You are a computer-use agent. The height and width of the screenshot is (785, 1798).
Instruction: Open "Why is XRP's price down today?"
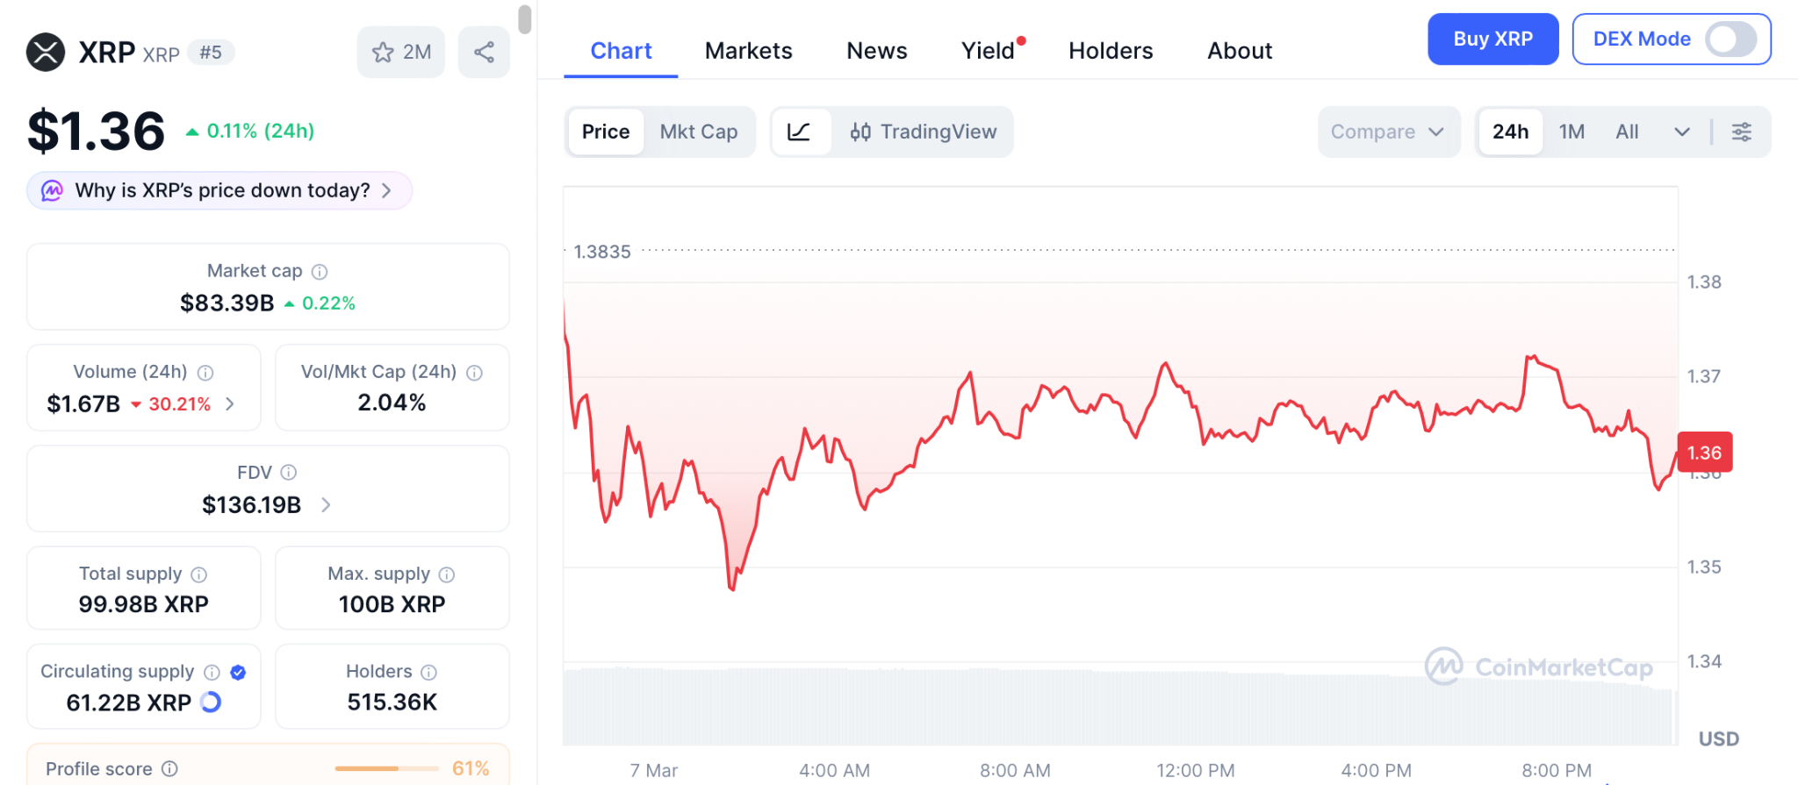pos(219,190)
